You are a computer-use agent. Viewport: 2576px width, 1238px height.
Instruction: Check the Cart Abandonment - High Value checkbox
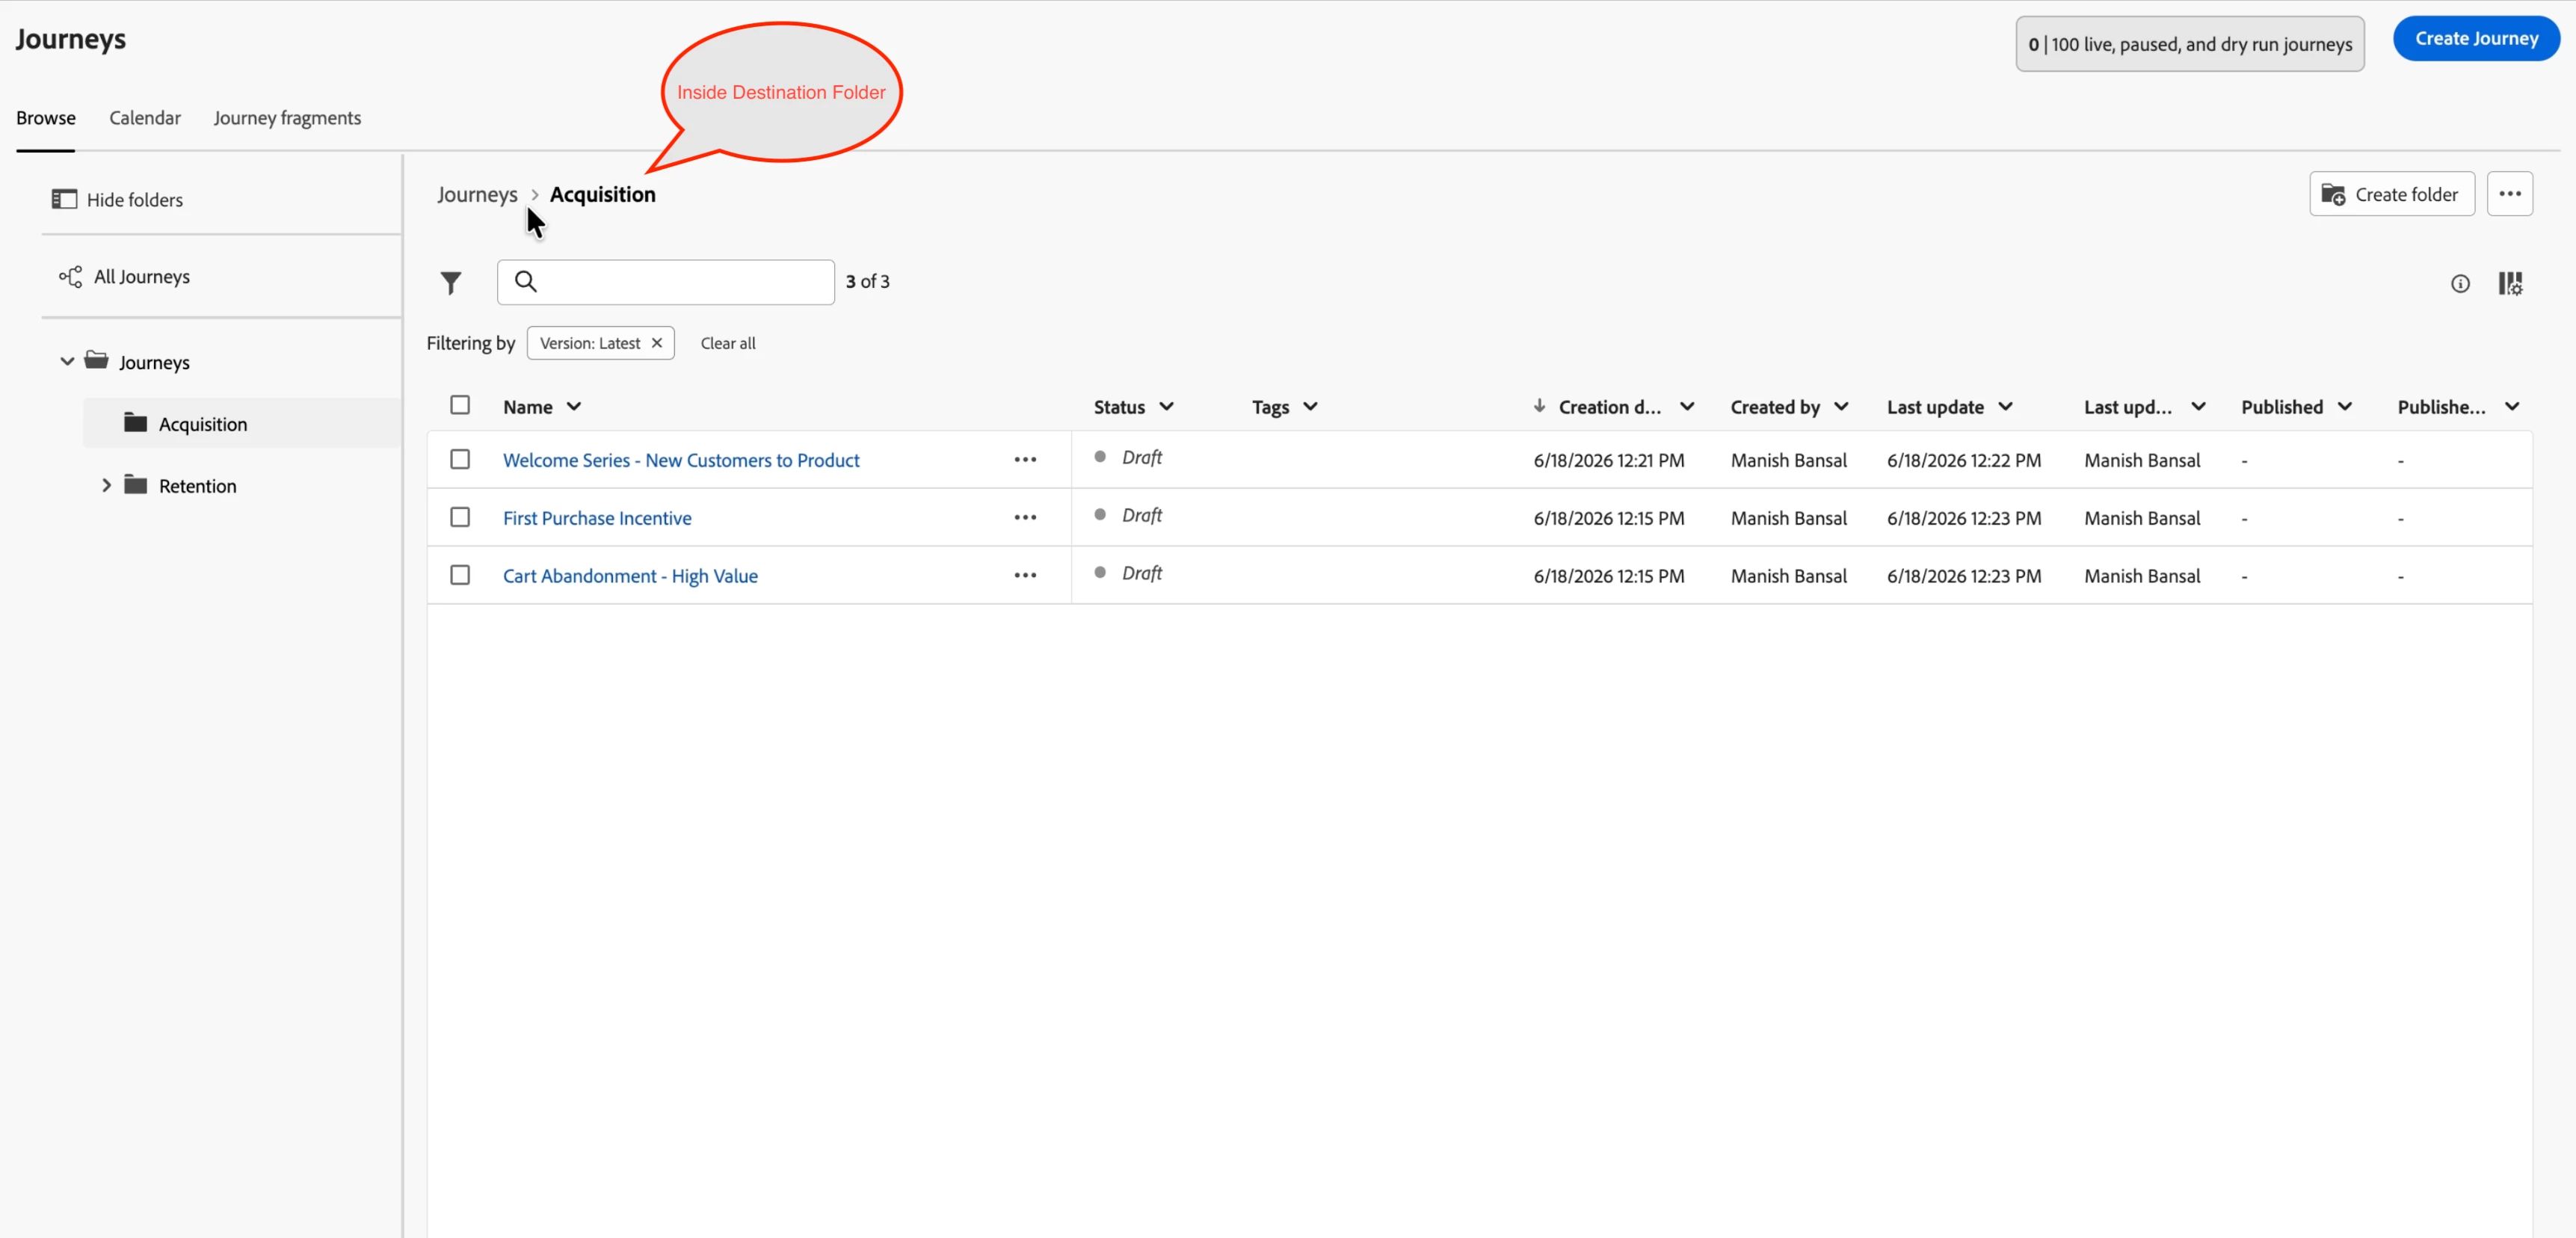460,575
